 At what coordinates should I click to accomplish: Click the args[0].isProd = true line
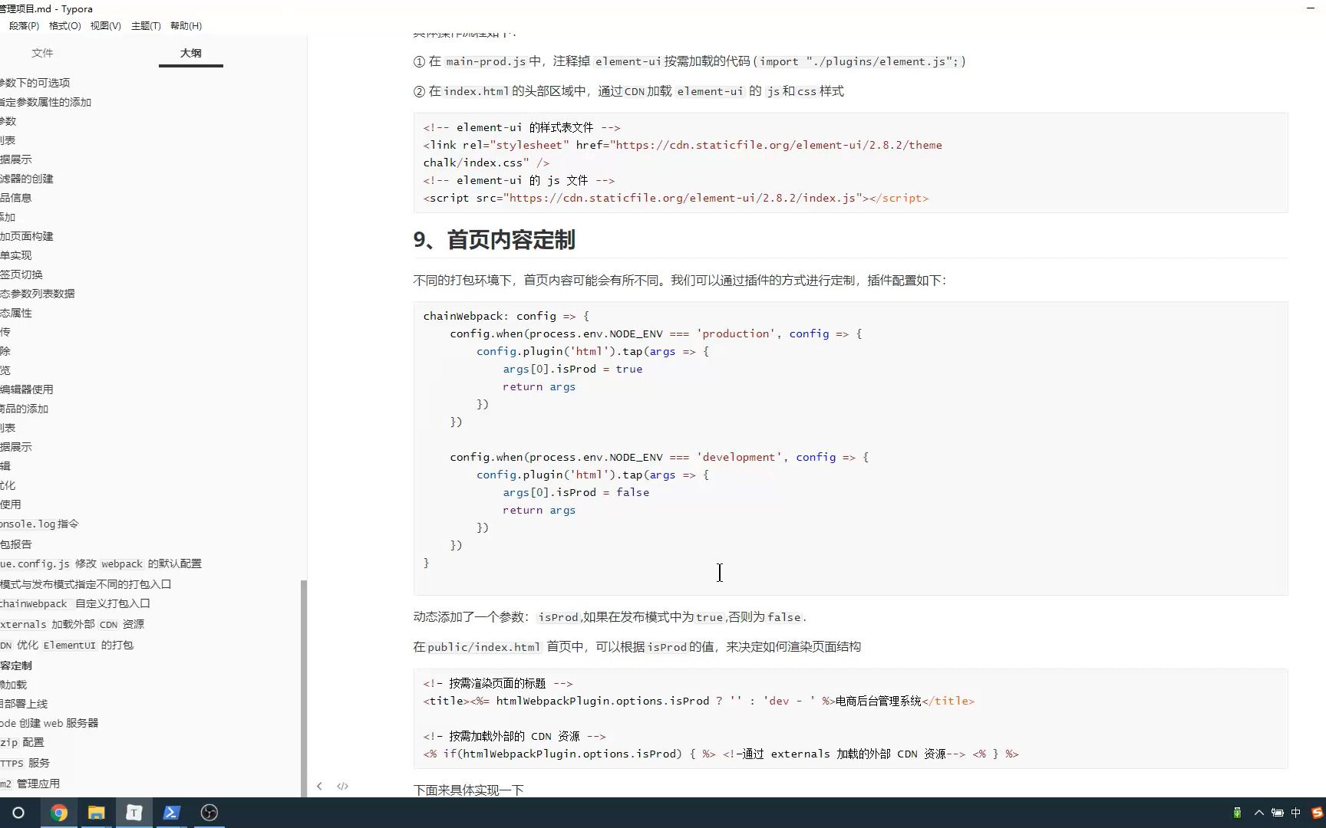[572, 369]
